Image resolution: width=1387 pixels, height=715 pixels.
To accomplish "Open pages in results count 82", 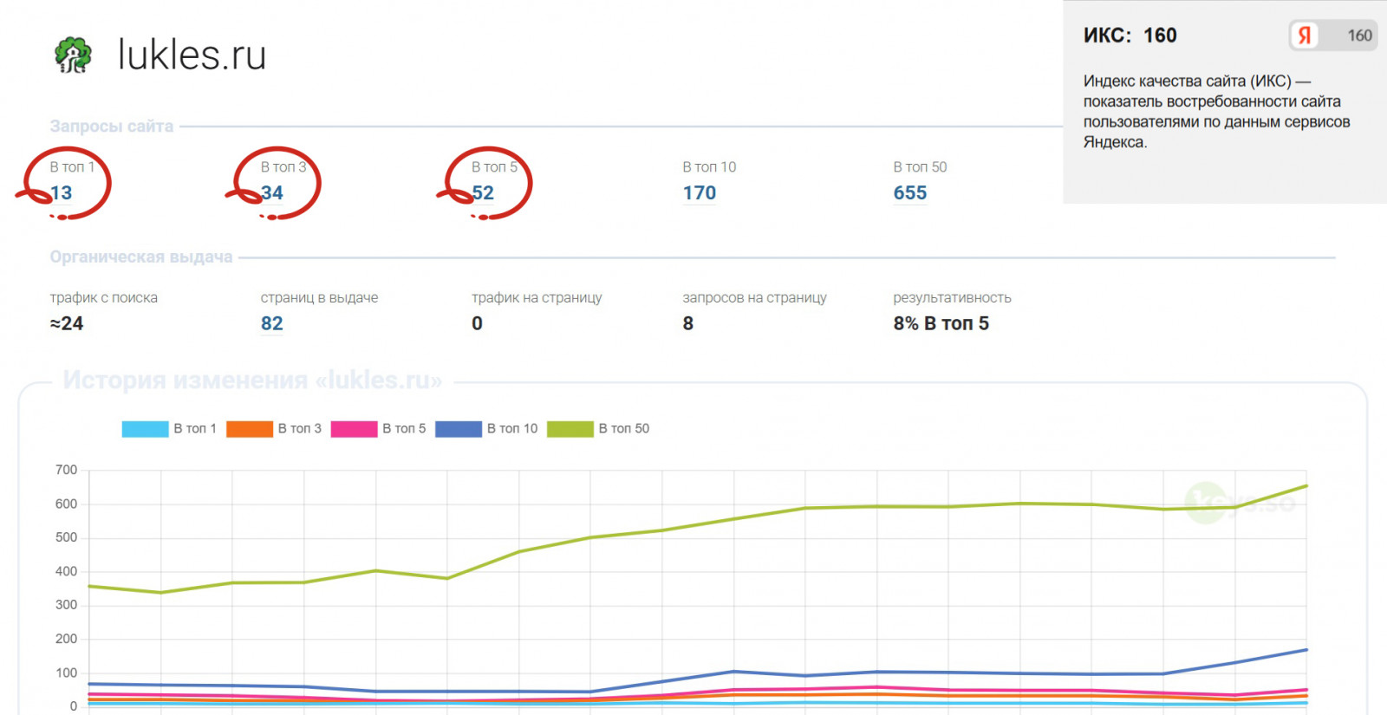I will pos(272,323).
